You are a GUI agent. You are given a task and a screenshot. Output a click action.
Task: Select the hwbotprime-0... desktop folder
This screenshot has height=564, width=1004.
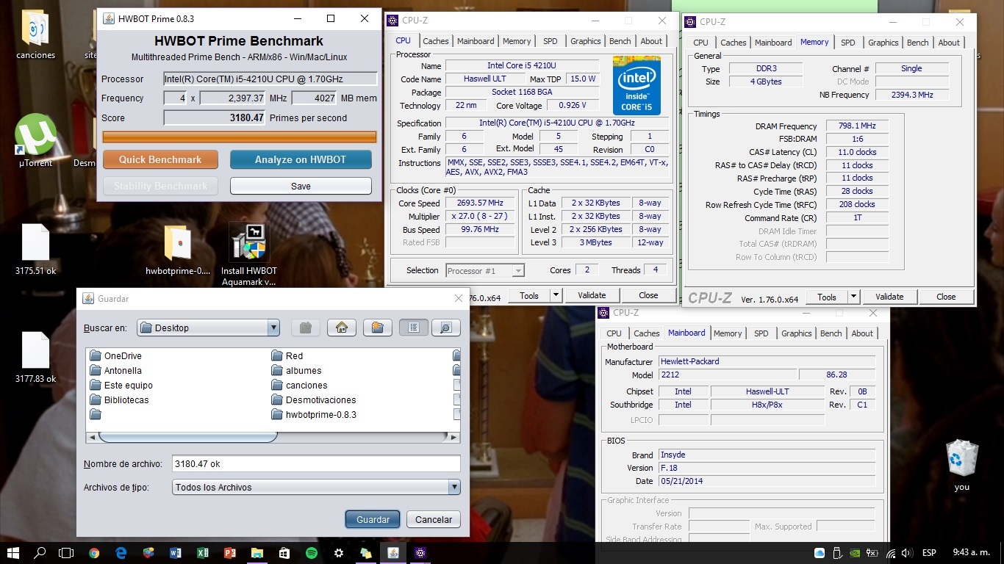point(178,250)
